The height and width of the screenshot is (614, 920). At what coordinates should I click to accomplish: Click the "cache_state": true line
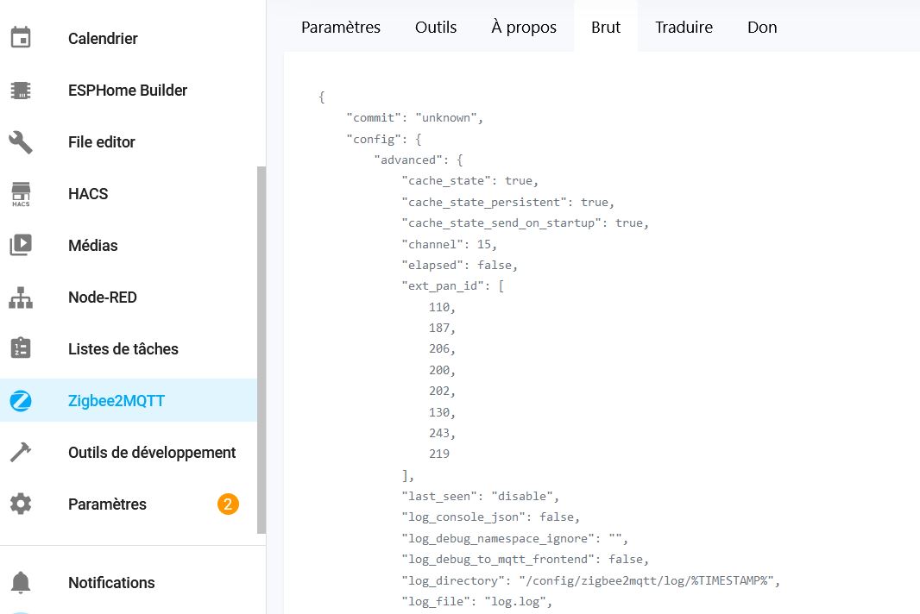470,180
